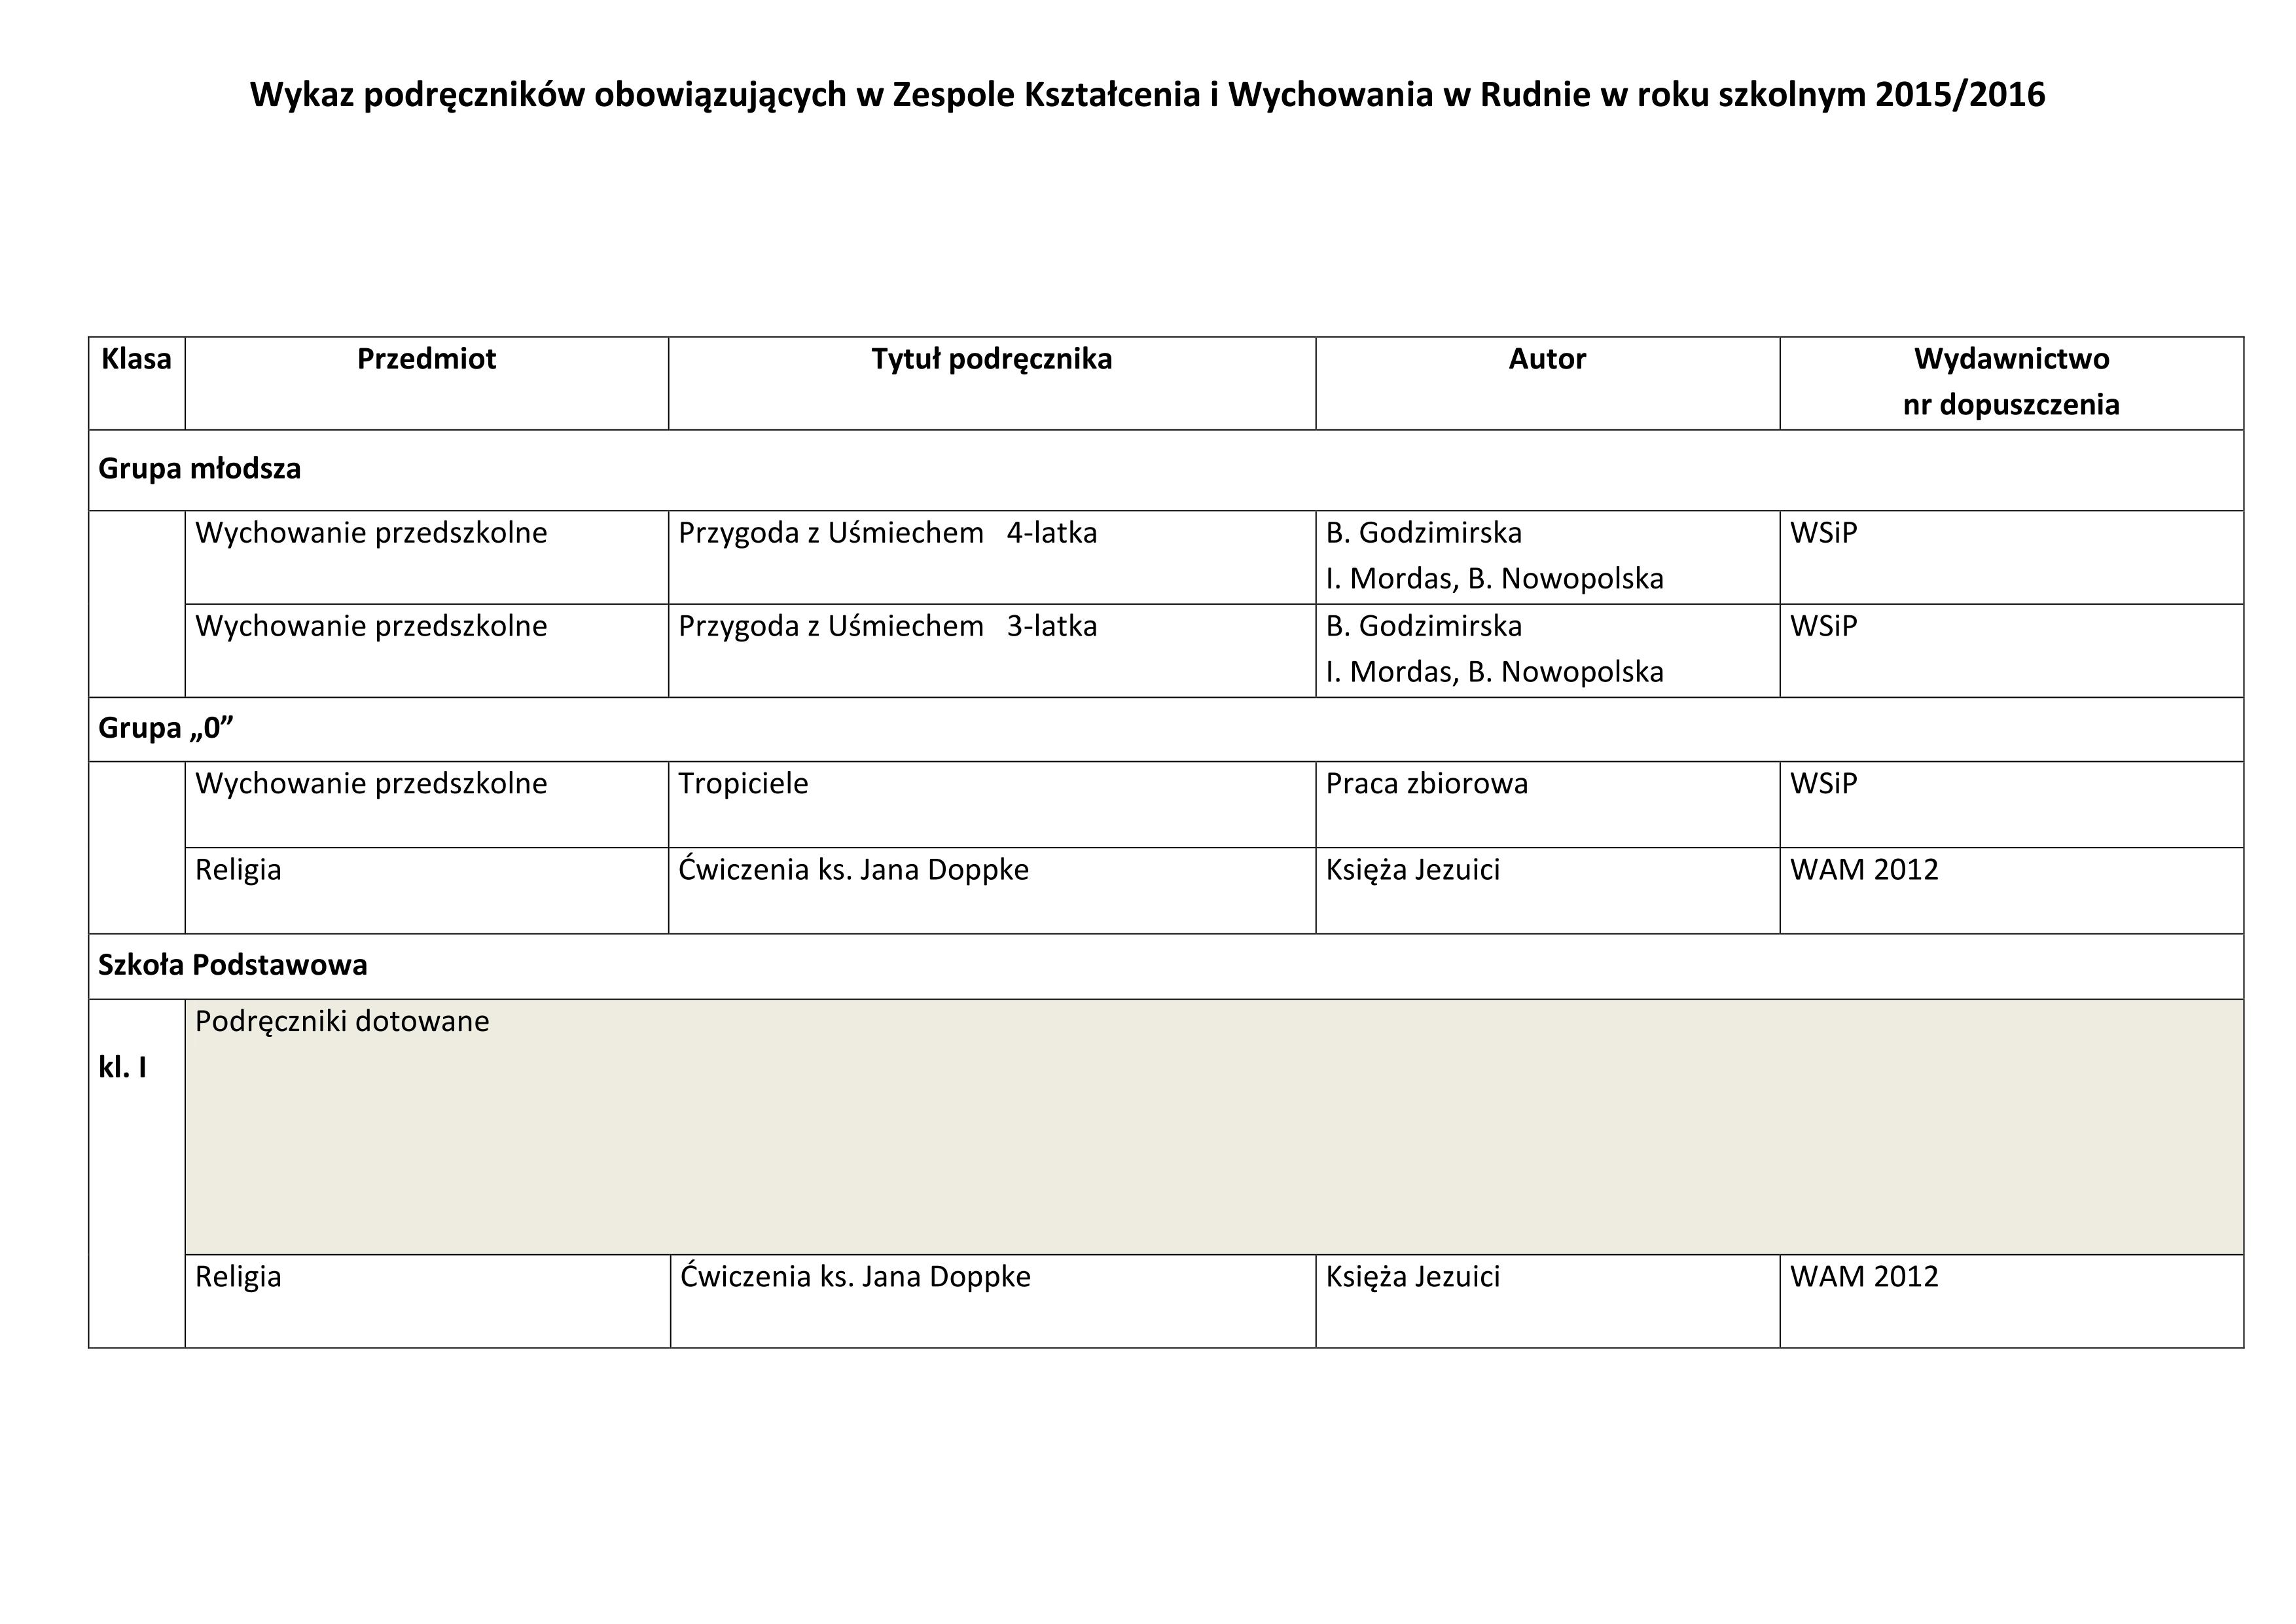Select the document title heading text
The height and width of the screenshot is (1624, 2296).
click(x=1147, y=95)
